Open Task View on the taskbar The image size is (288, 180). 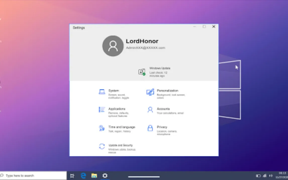(72, 176)
